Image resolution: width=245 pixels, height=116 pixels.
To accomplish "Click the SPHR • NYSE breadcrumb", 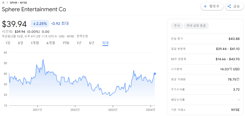I will click(18, 3).
